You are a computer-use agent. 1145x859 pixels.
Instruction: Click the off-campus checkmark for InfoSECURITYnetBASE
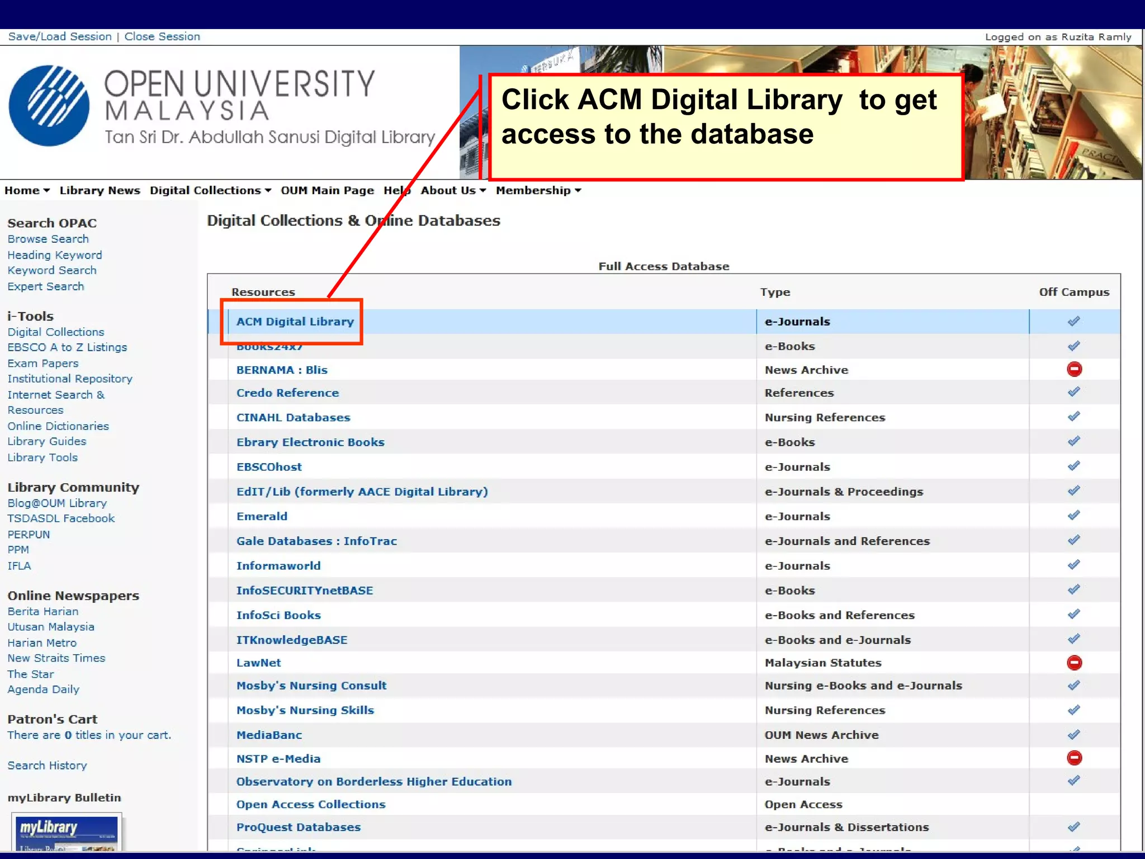click(x=1073, y=589)
